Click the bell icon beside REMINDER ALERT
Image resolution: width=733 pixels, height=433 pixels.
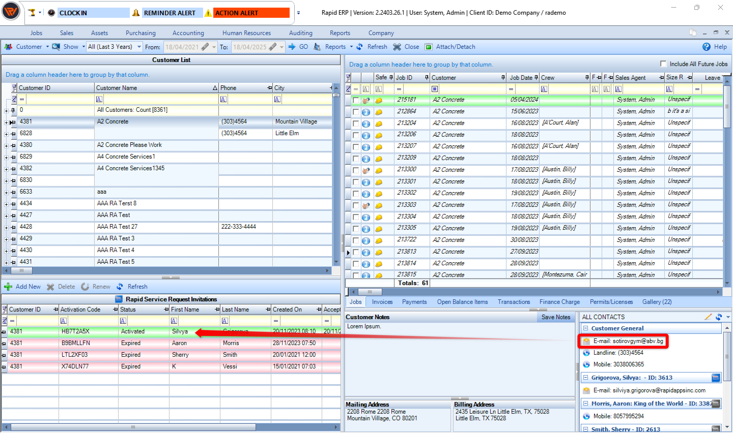tap(136, 13)
